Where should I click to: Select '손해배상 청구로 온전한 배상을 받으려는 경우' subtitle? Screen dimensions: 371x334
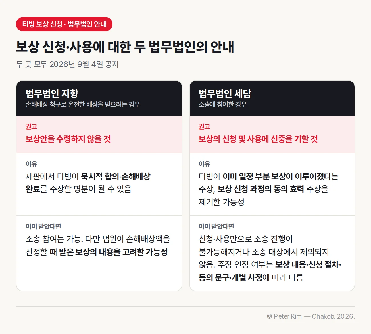click(83, 105)
